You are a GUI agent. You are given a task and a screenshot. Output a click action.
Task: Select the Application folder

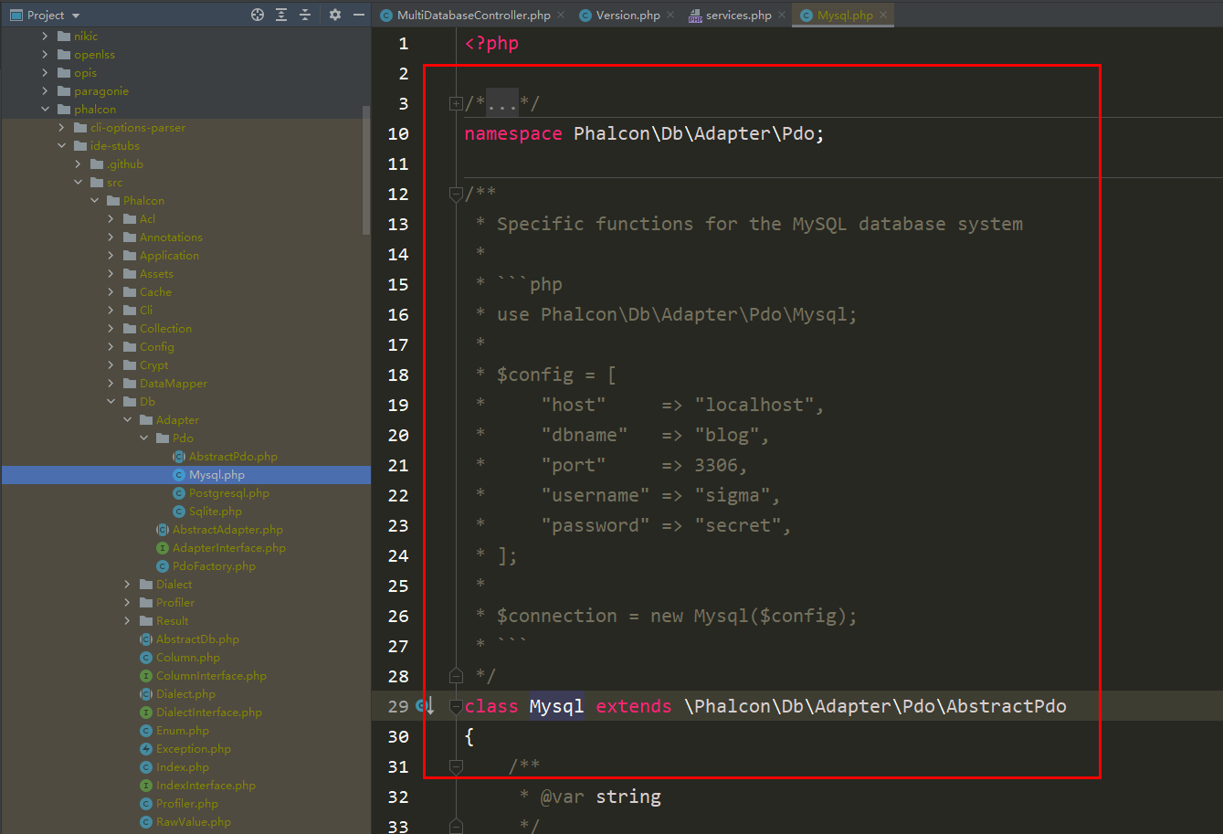169,256
